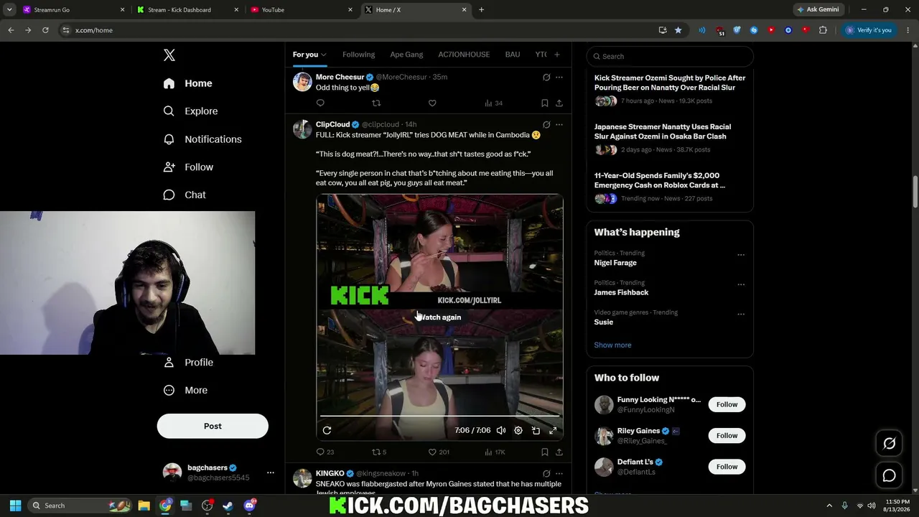Switch to the AC7IONHOUSE tab
Screen dimensions: 919x517
pyautogui.click(x=464, y=55)
